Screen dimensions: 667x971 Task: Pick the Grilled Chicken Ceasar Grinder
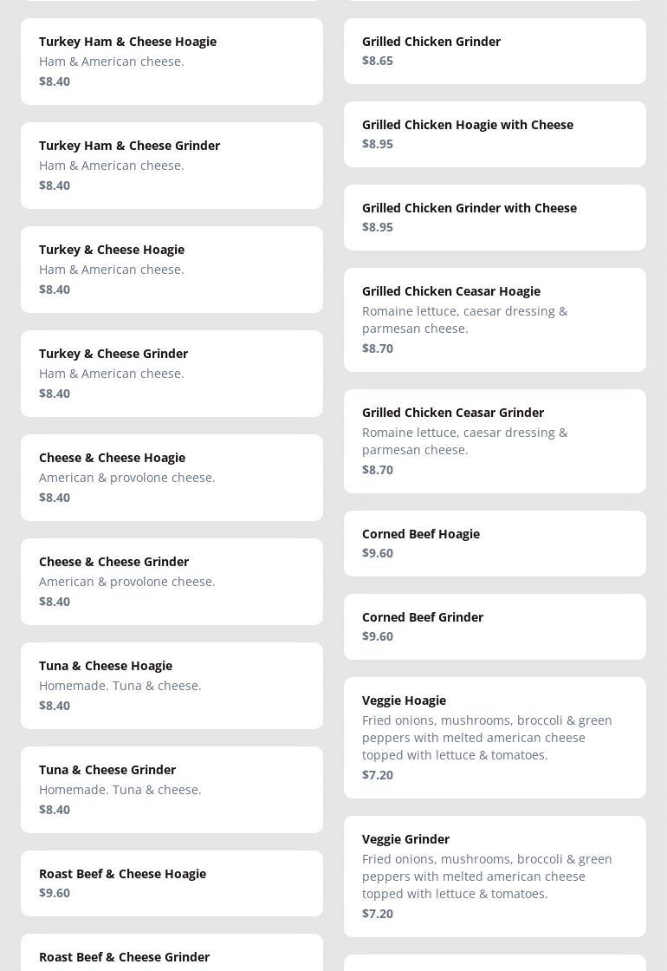tap(495, 441)
